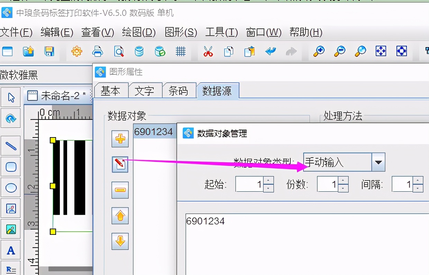Select the rounded rectangle tool
This screenshot has width=429, height=275.
click(11, 167)
